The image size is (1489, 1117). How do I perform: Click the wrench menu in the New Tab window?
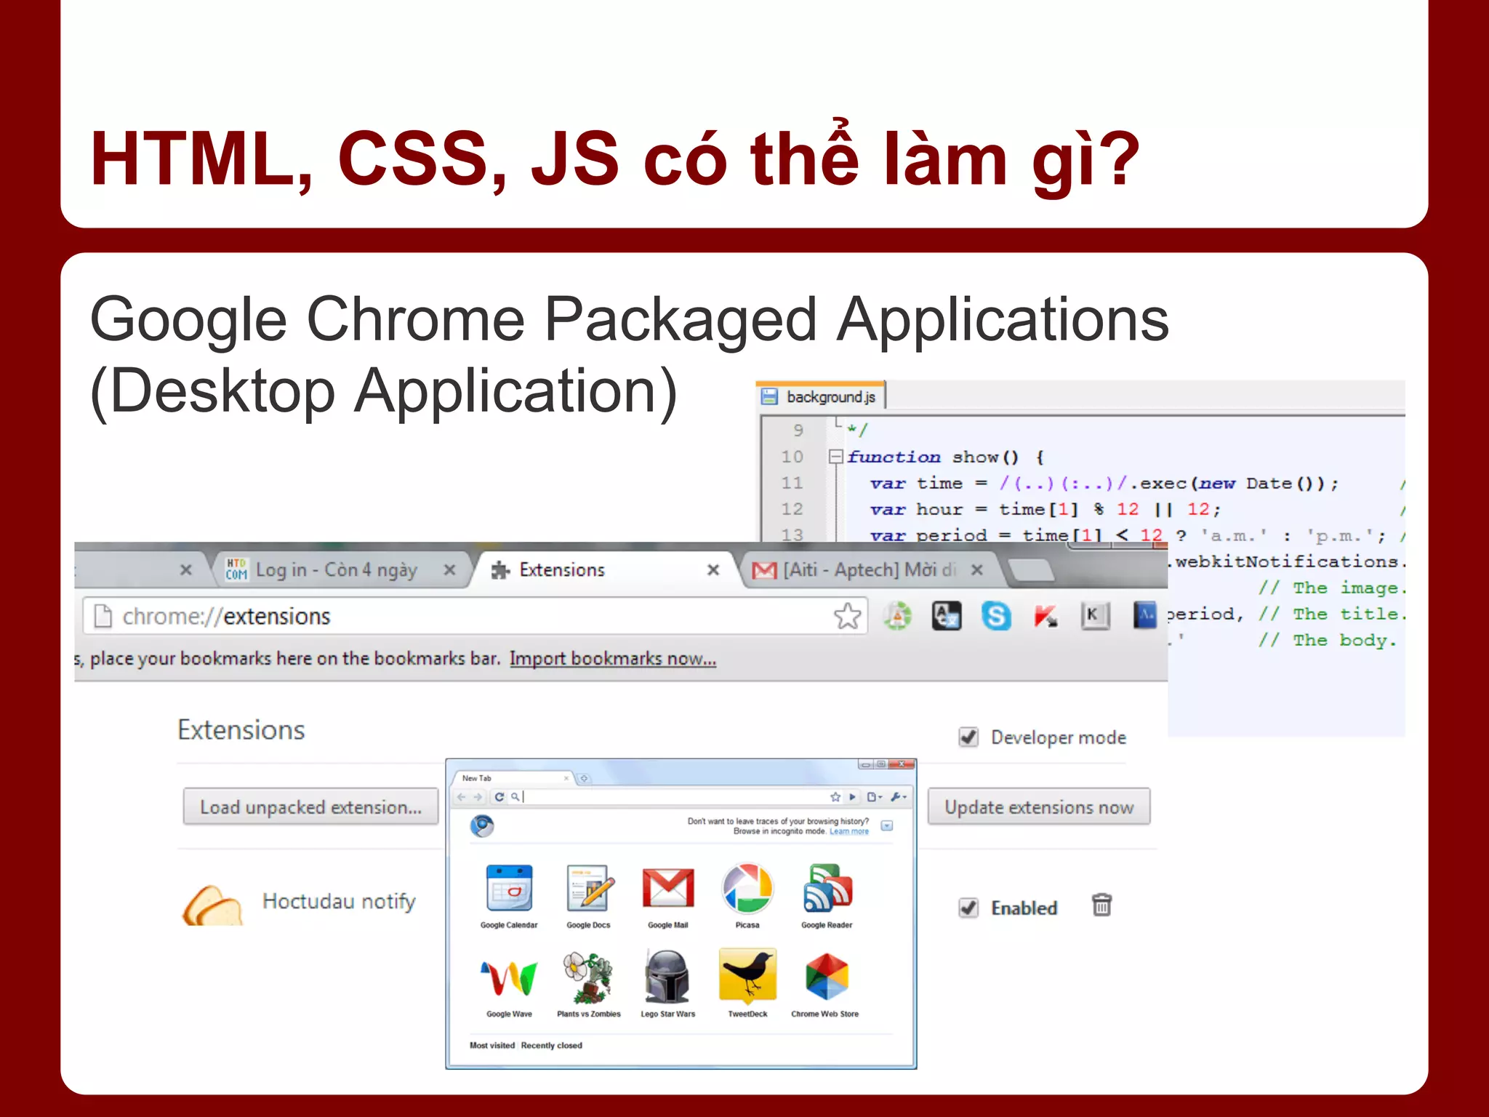(899, 797)
